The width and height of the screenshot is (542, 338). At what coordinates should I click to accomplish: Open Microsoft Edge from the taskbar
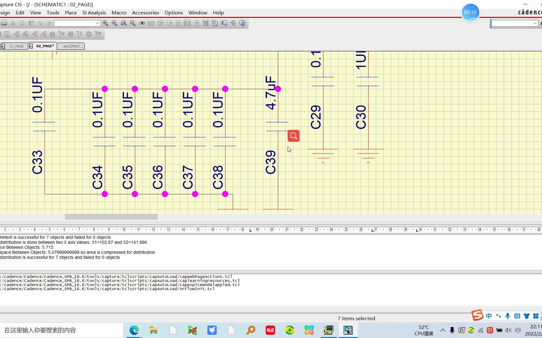[134, 330]
